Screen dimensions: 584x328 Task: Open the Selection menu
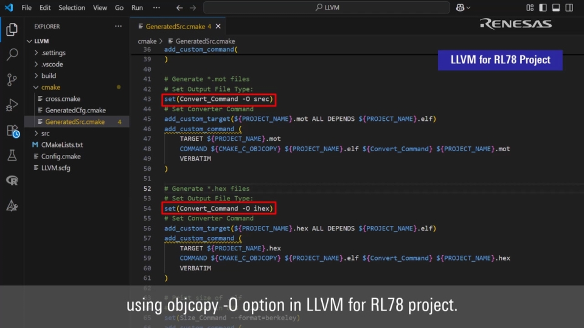[x=72, y=8]
